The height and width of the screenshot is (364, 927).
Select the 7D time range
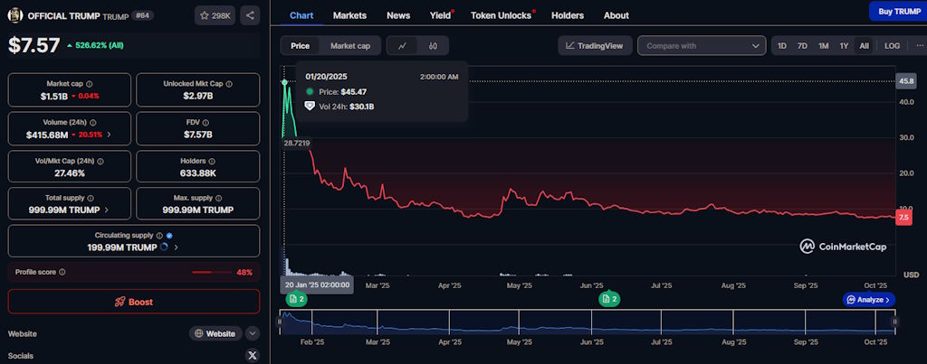point(802,45)
